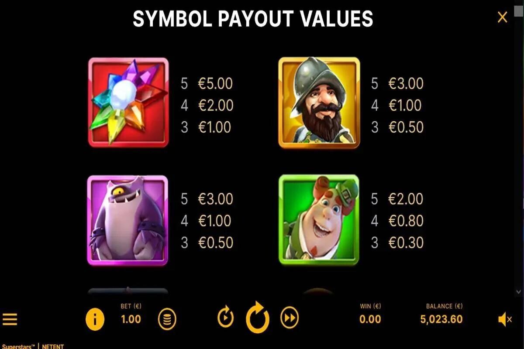Unmute the sound speaker icon

tap(505, 320)
